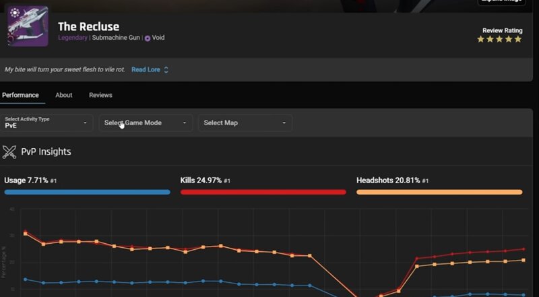Click The Recluse weapon thumbnail image
Screen dimensions: 539x297
[28, 26]
